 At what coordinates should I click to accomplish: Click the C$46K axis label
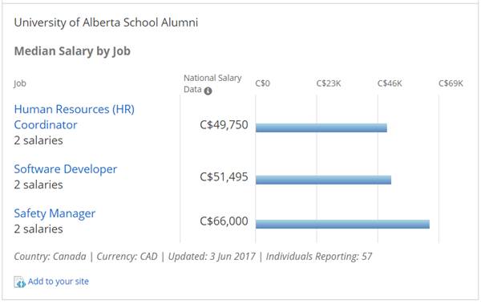390,83
